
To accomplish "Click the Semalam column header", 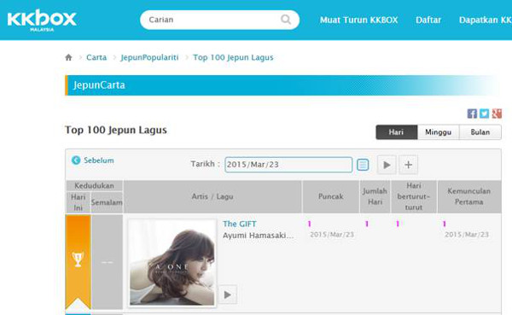I will 107,202.
